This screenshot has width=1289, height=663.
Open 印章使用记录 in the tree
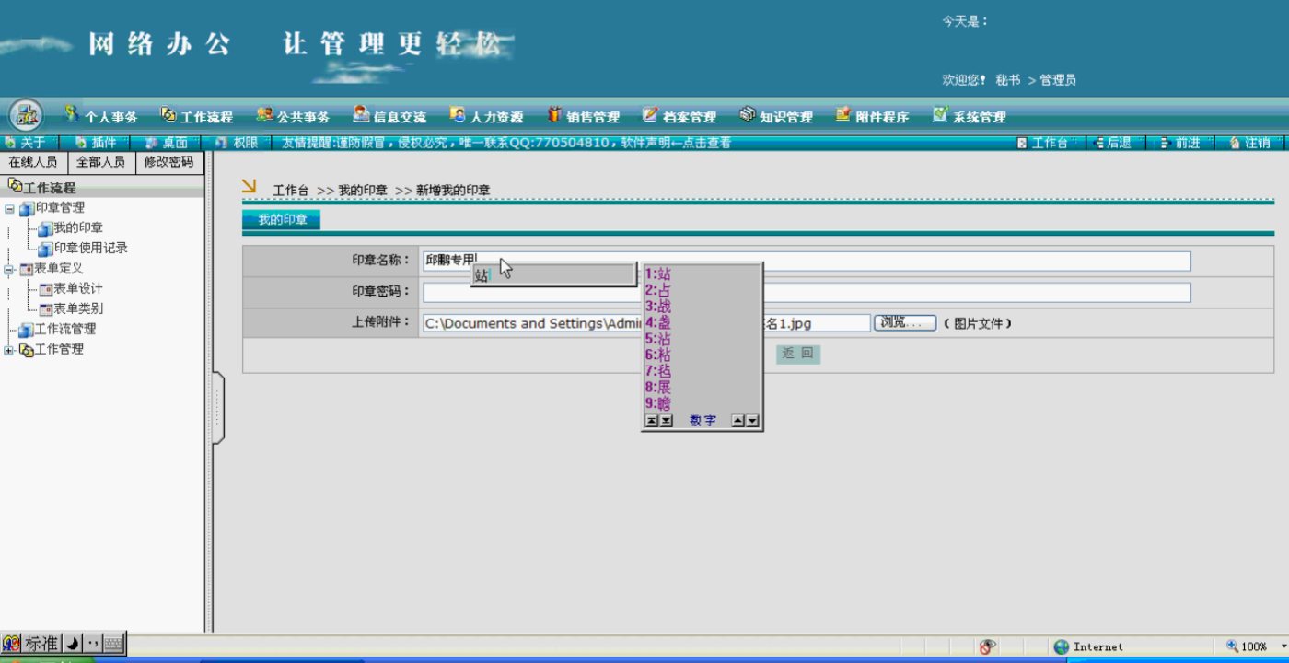pyautogui.click(x=90, y=248)
